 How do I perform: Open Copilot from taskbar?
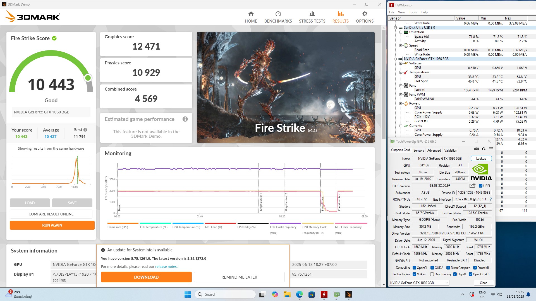pos(275,294)
